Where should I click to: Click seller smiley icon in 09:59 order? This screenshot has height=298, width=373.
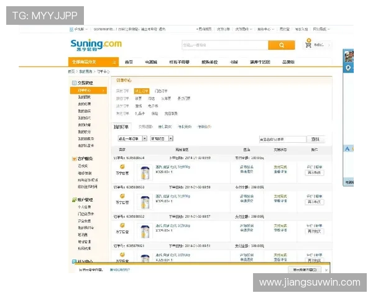[x=122, y=166]
